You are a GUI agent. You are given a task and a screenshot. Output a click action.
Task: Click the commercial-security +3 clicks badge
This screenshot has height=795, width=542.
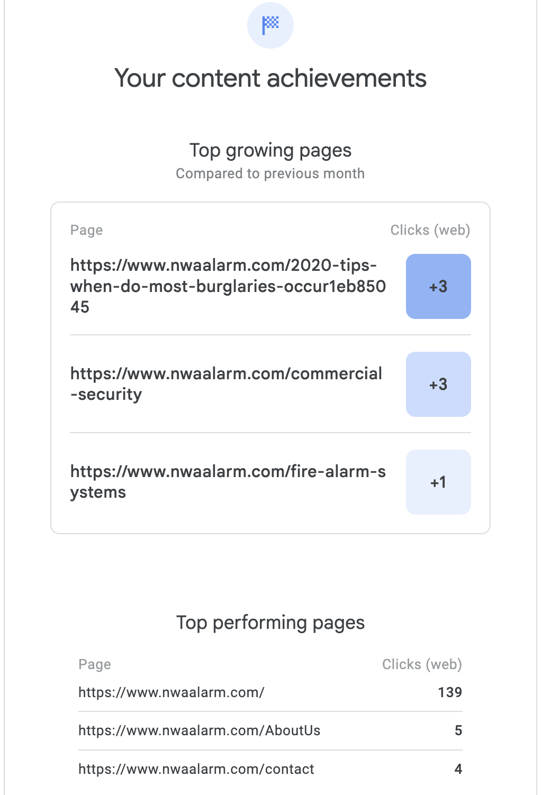click(438, 385)
